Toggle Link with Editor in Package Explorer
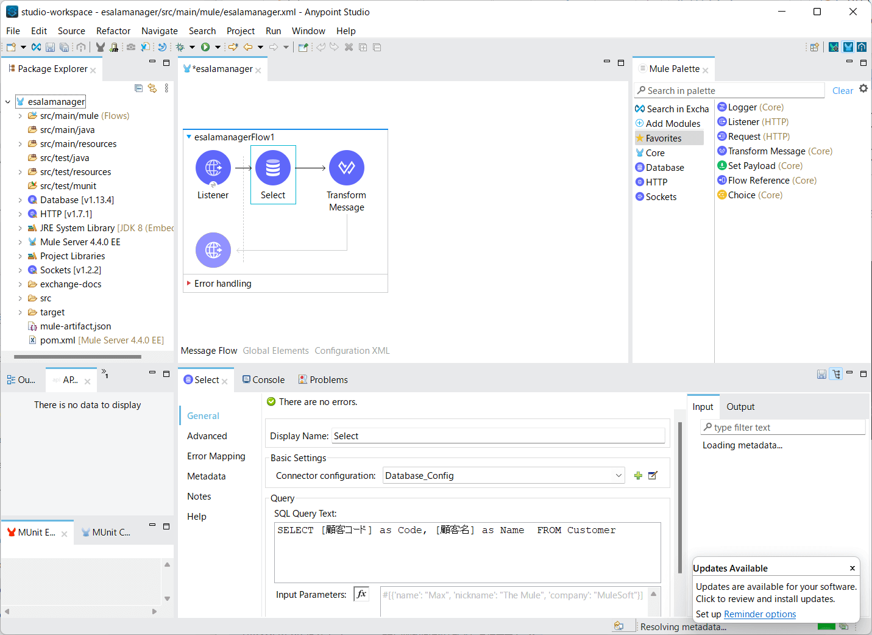Image resolution: width=872 pixels, height=635 pixels. point(152,88)
